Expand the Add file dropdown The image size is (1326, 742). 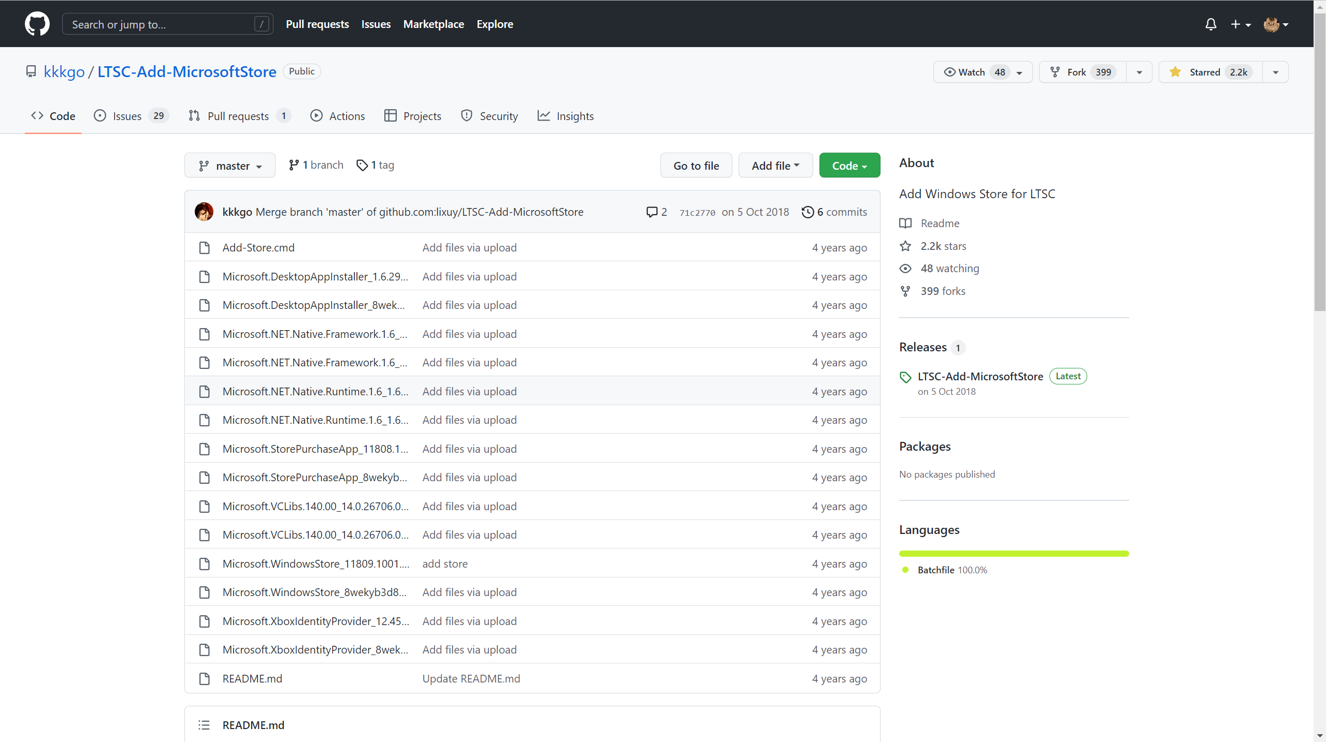coord(775,166)
